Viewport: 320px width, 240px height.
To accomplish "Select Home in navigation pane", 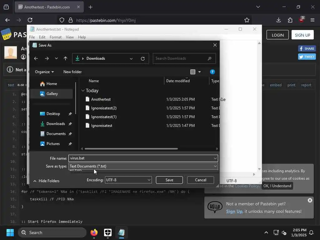I will 52,84.
